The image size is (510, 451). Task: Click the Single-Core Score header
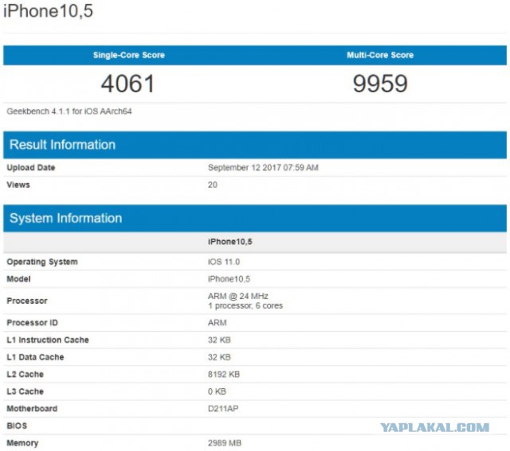pyautogui.click(x=129, y=55)
